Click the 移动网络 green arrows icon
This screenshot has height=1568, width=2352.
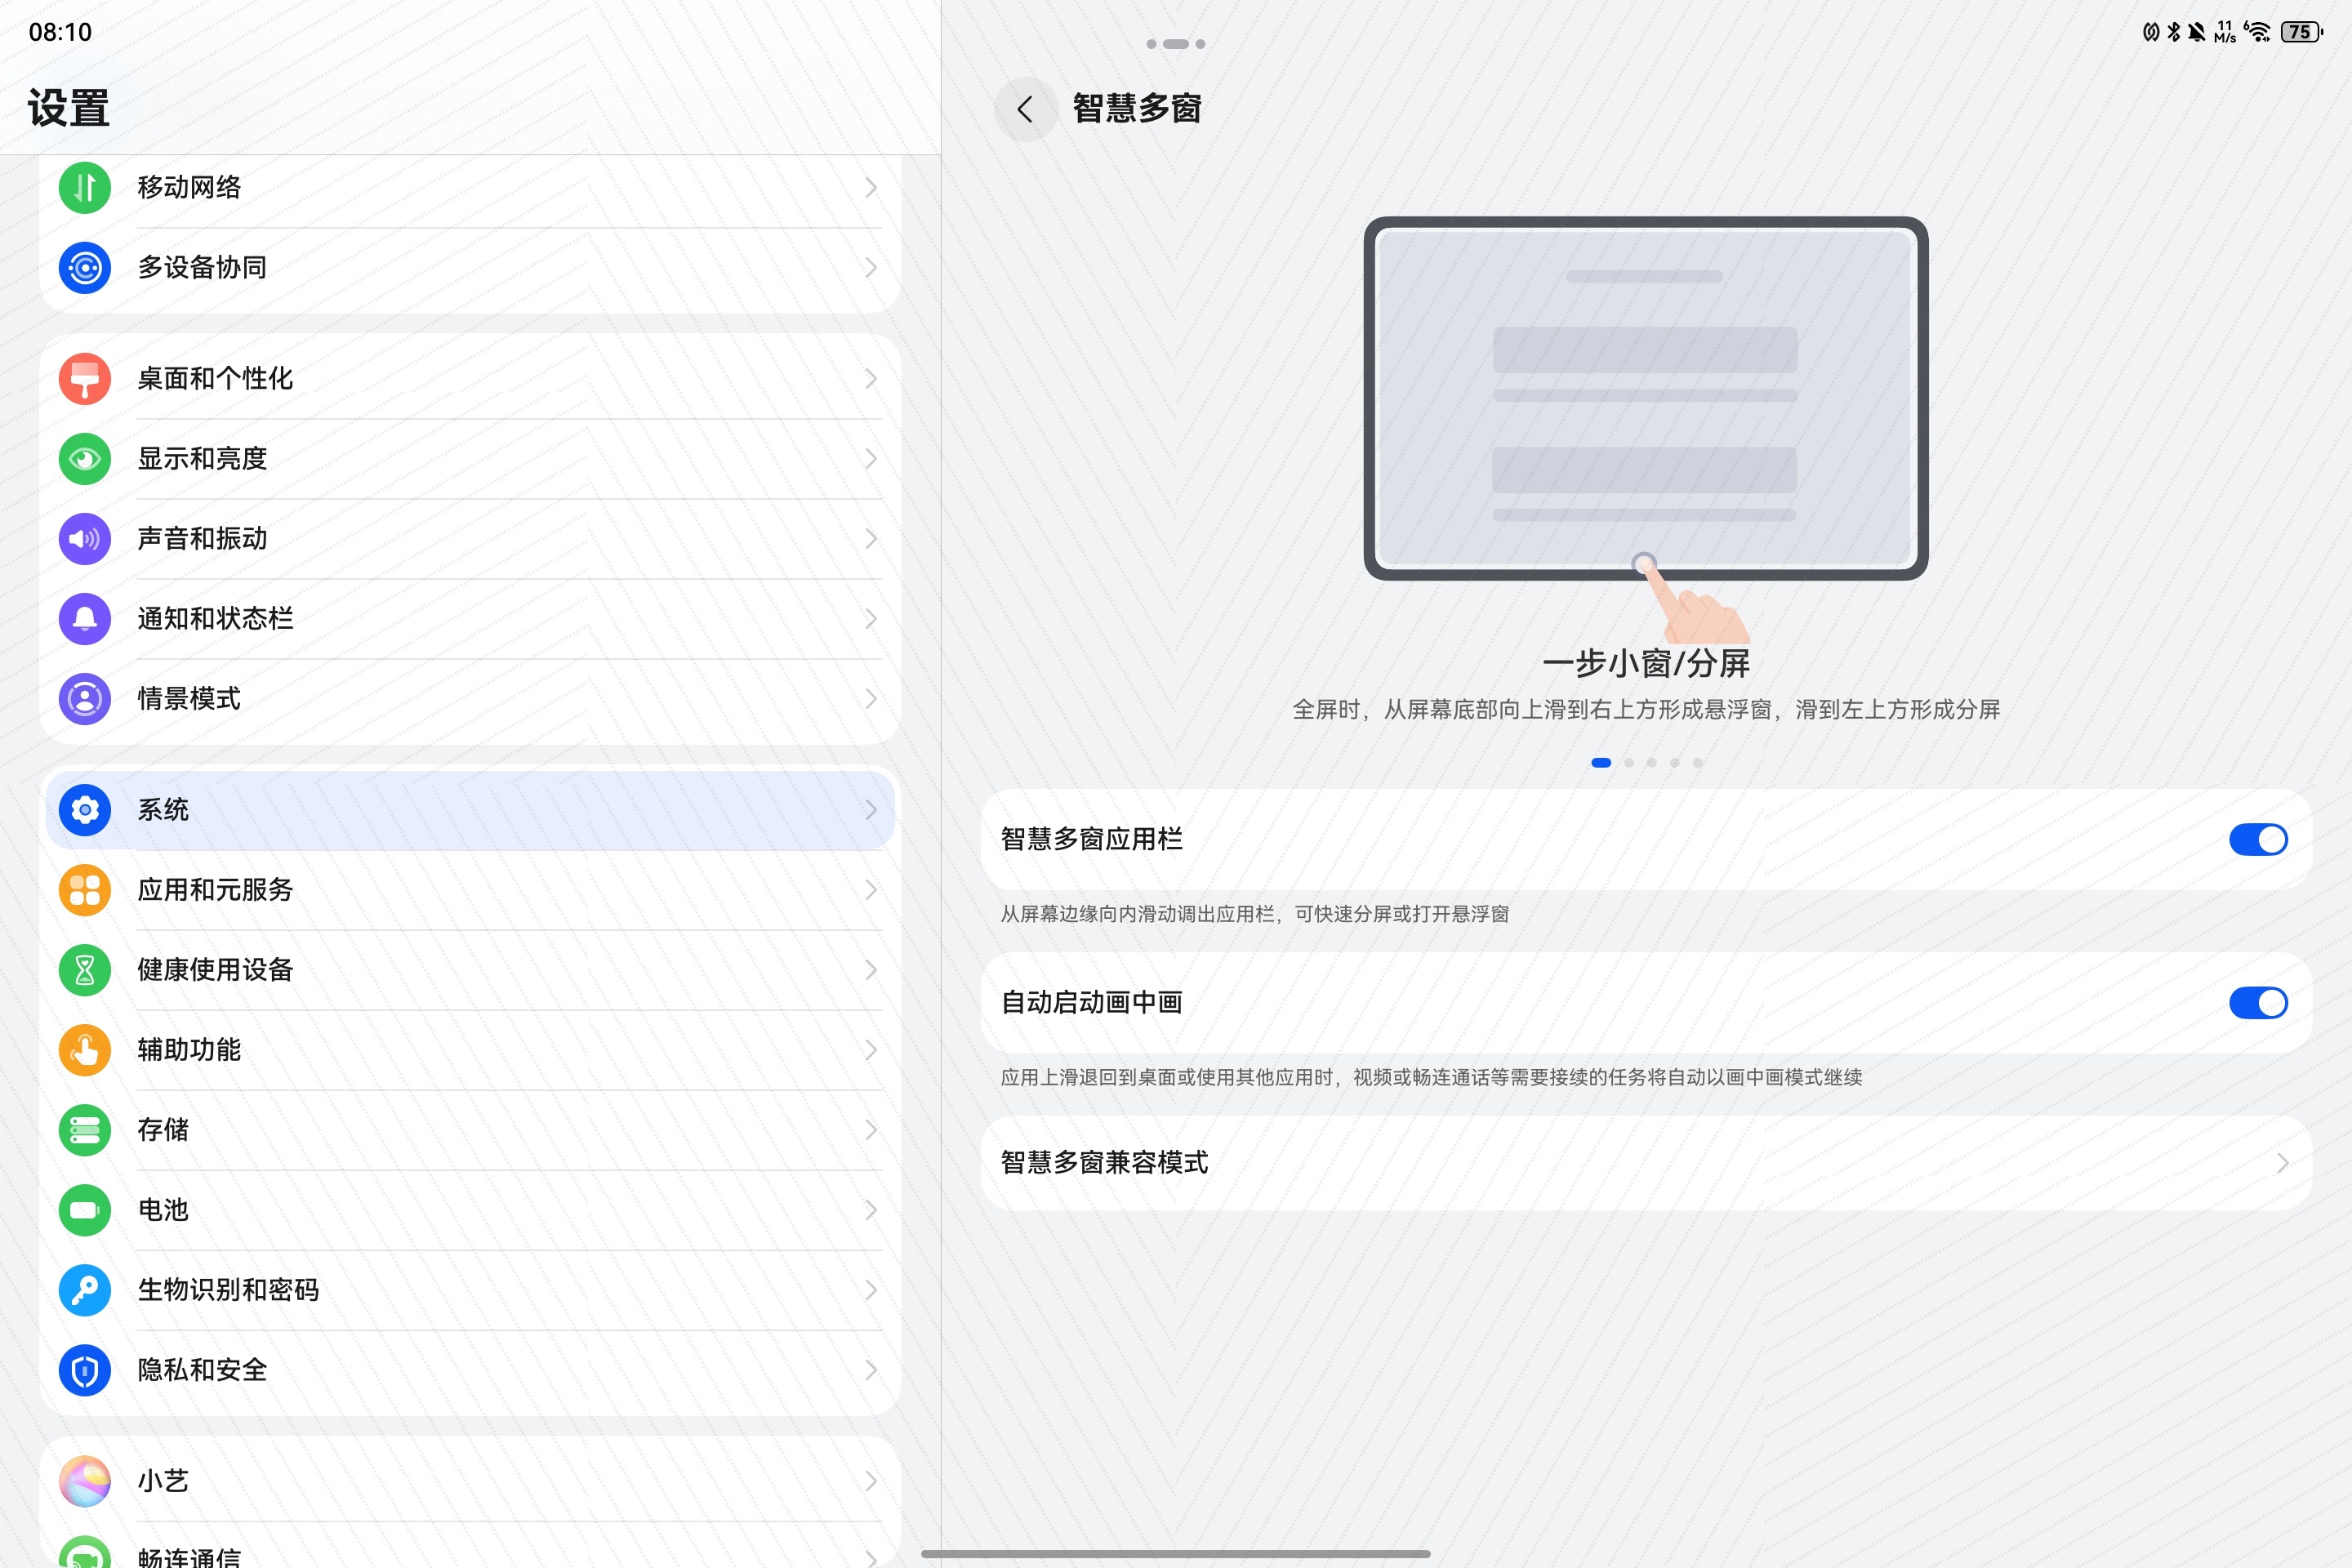pos(85,187)
